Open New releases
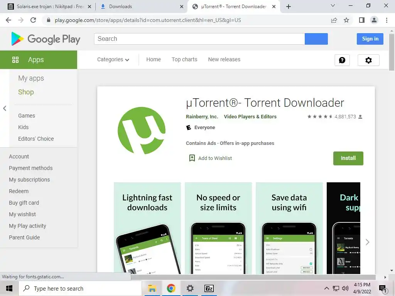This screenshot has width=395, height=296. [224, 59]
